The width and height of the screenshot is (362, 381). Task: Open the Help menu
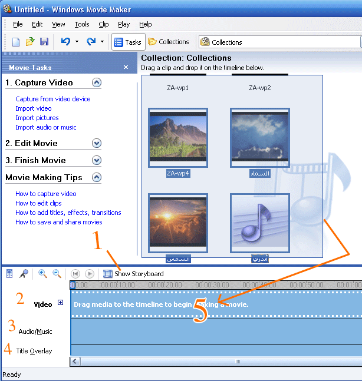146,24
